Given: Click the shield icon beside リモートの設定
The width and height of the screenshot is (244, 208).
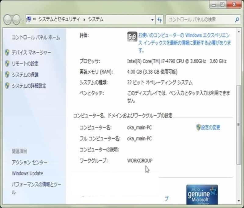Looking at the screenshot, I should click(7, 64).
